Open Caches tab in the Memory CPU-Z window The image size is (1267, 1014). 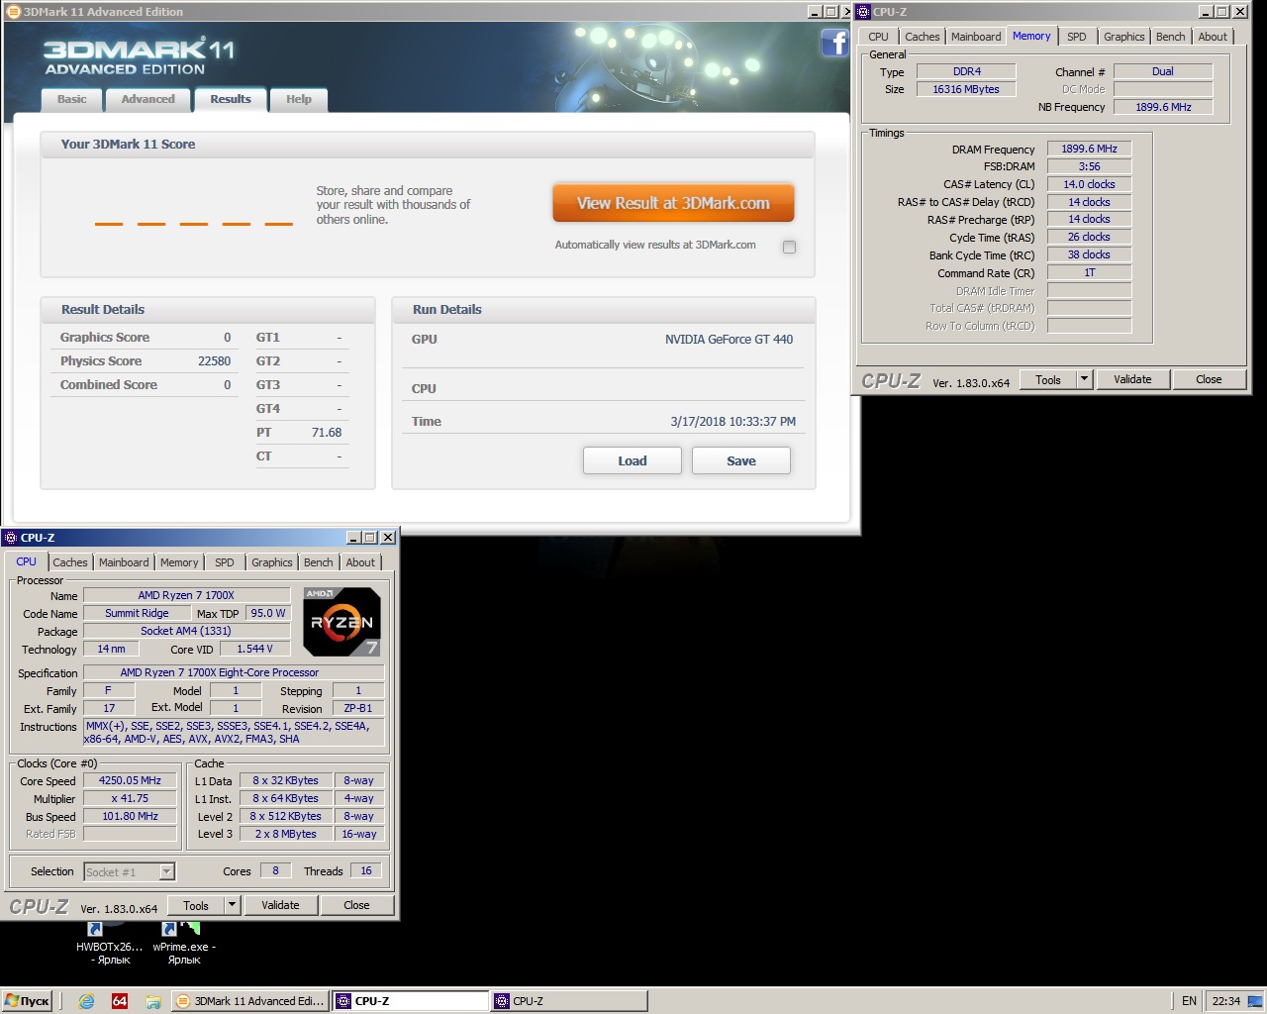(x=922, y=37)
